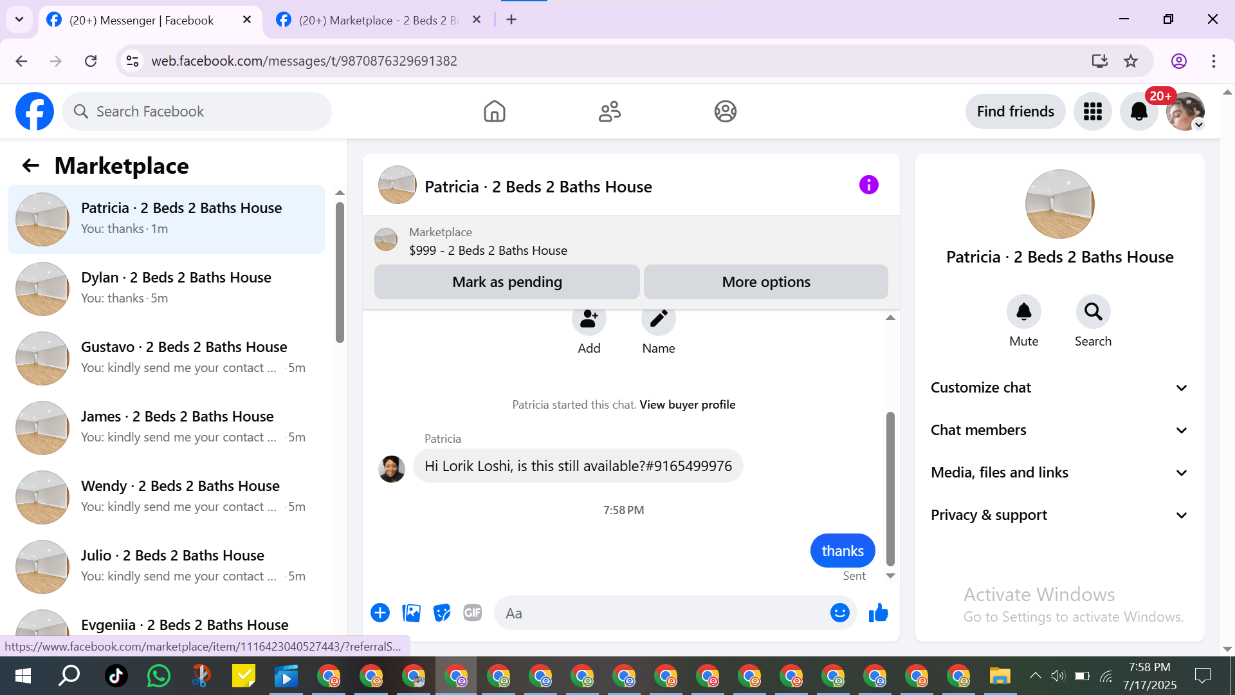The width and height of the screenshot is (1235, 695).
Task: Click the Mark as pending button
Action: click(x=507, y=282)
